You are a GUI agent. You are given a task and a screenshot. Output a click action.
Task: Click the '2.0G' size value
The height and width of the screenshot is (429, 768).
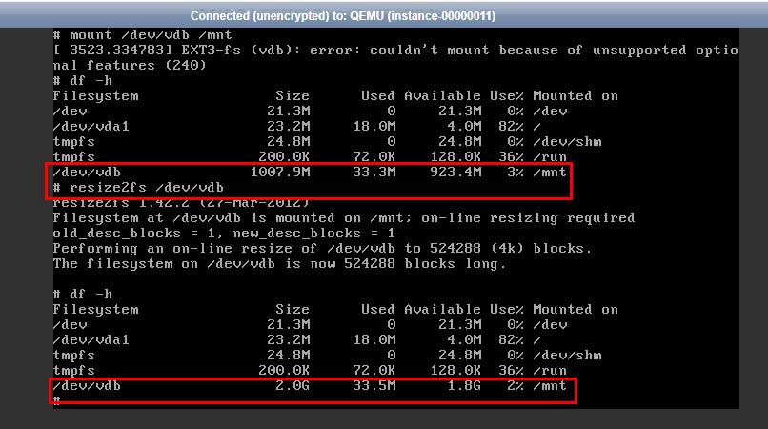coord(292,386)
